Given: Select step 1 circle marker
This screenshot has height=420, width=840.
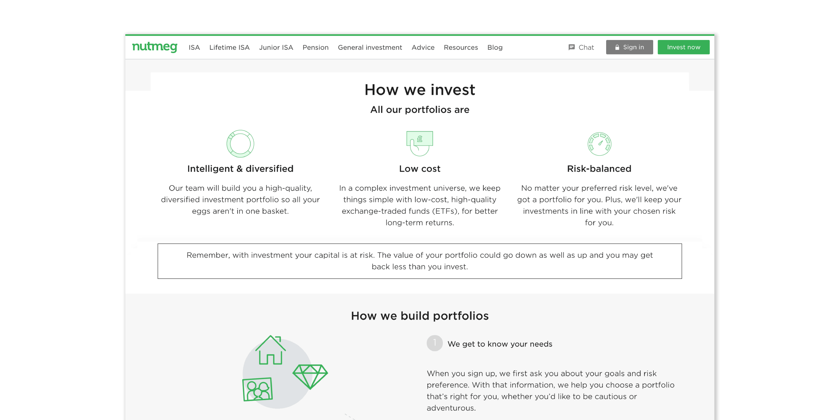Looking at the screenshot, I should 434,343.
